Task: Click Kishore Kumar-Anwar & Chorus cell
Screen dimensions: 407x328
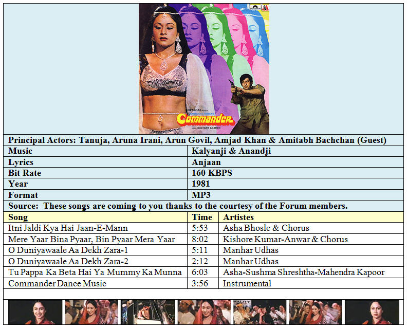Action: (311, 239)
